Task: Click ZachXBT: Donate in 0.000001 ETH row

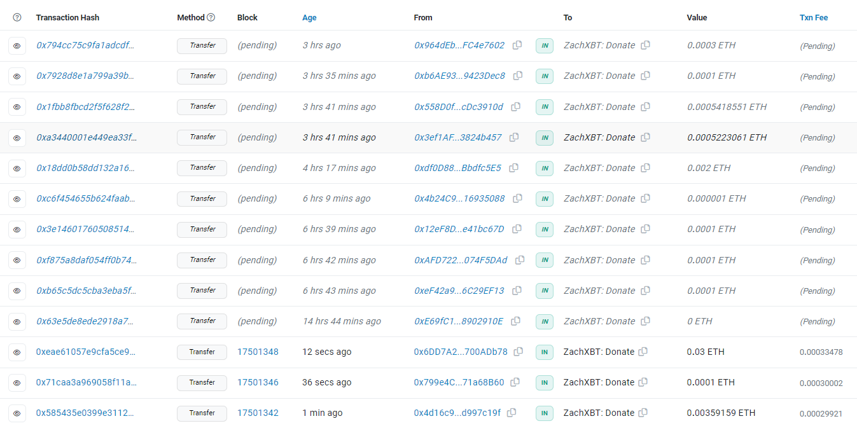Action: click(599, 198)
